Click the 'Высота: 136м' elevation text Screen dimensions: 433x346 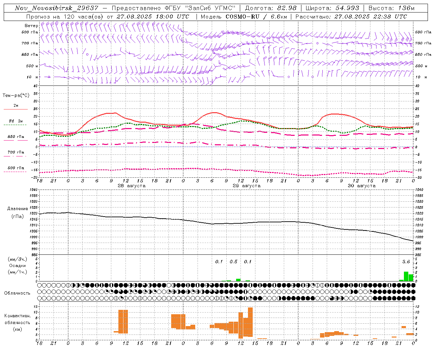tap(391, 8)
